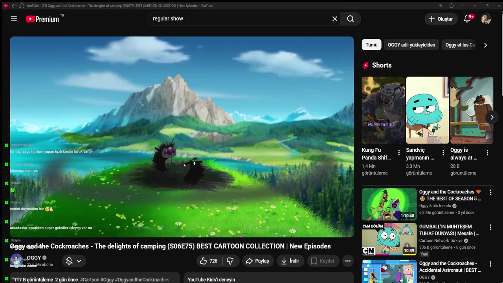
Task: Click the 13,6 Mn abone subscriber count
Action: 40,265
